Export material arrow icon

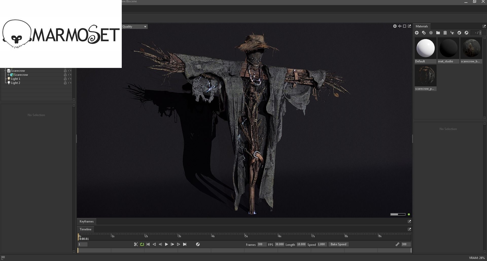click(x=466, y=33)
